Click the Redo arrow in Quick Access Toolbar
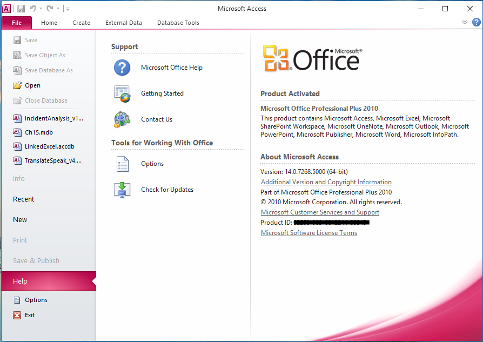The image size is (483, 342). point(50,8)
